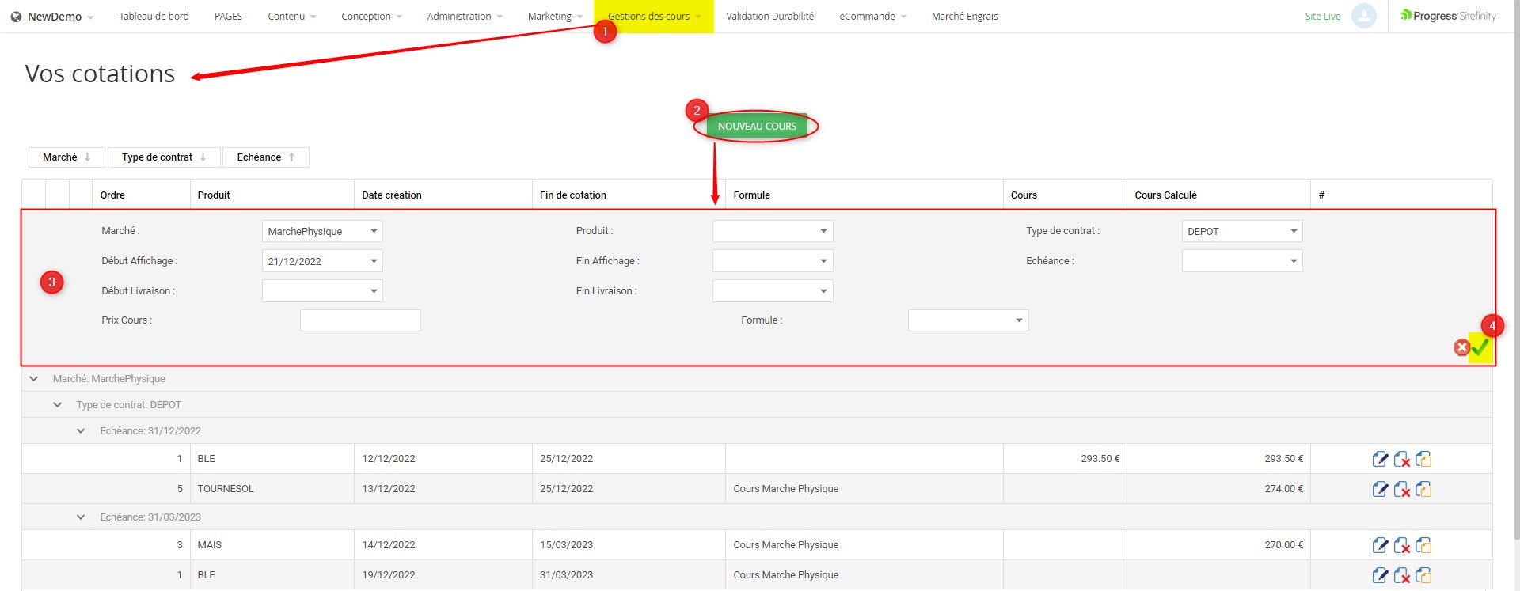The height and width of the screenshot is (591, 1520).
Task: Open the eCommande menu
Action: coord(872,17)
